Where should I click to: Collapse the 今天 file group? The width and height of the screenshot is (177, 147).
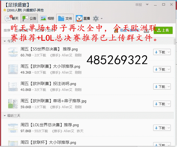pos(5,41)
